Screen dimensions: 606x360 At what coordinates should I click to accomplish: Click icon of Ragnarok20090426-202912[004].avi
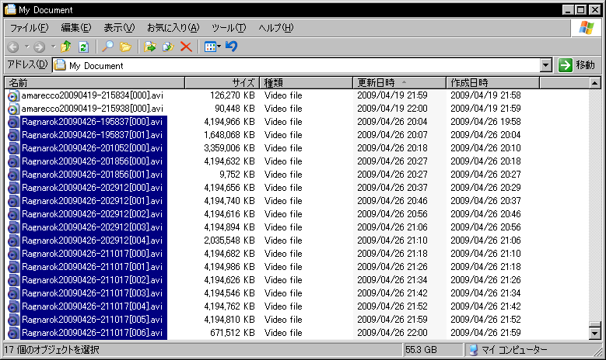click(x=13, y=241)
